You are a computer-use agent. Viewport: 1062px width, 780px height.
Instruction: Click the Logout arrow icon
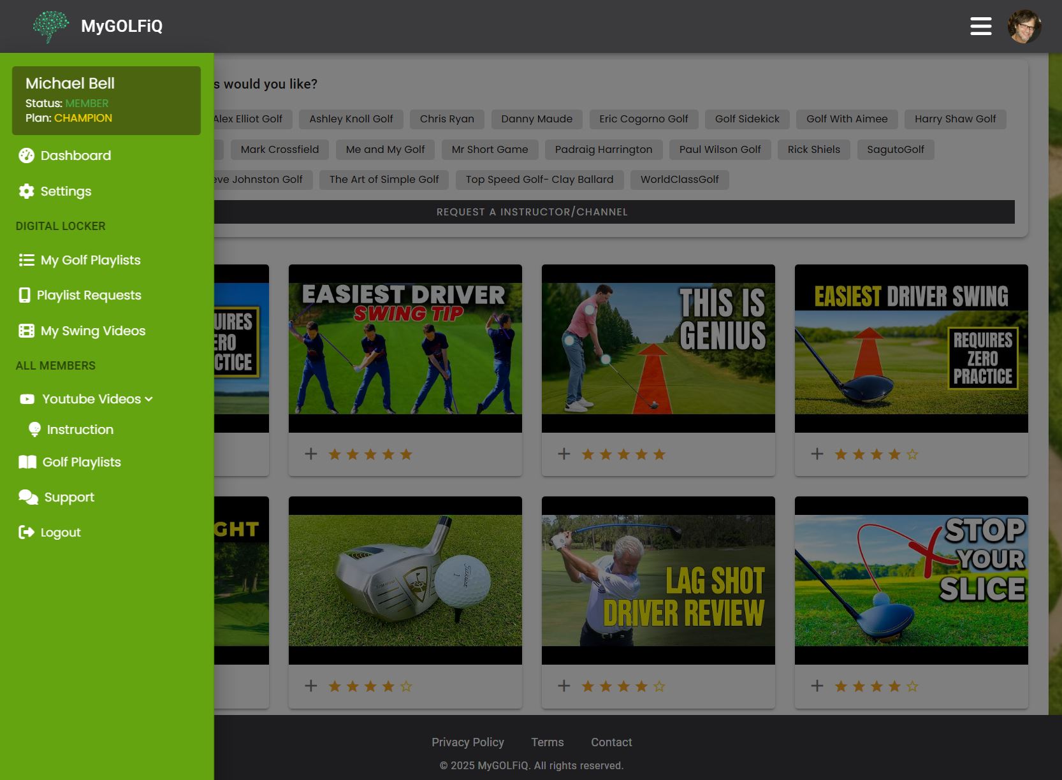27,532
